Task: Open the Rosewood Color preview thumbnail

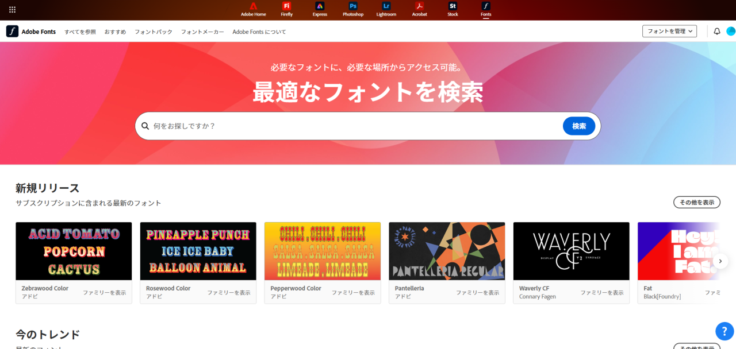Action: pos(198,251)
